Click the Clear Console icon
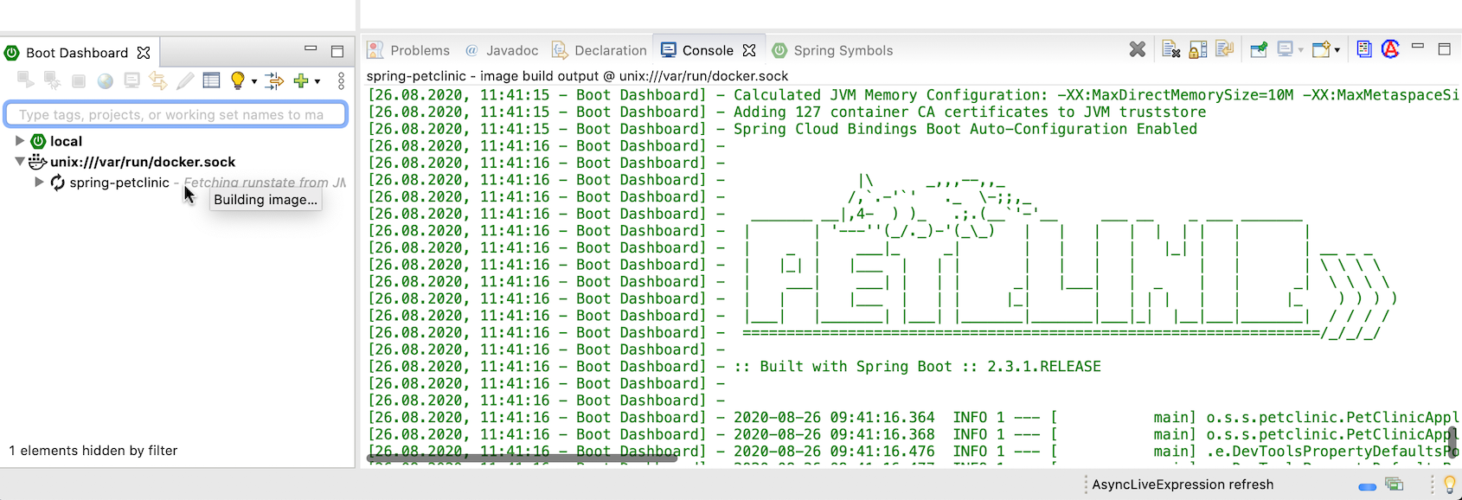Viewport: 1462px width, 500px height. [1170, 50]
